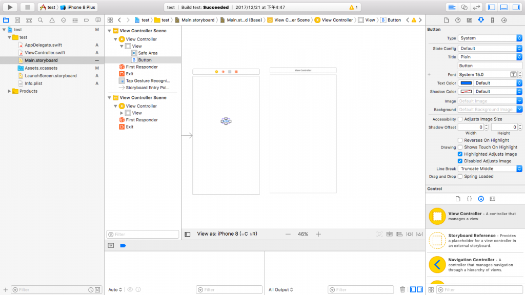The height and width of the screenshot is (295, 525).
Task: Zoom in the storyboard canvas
Action: click(x=318, y=234)
